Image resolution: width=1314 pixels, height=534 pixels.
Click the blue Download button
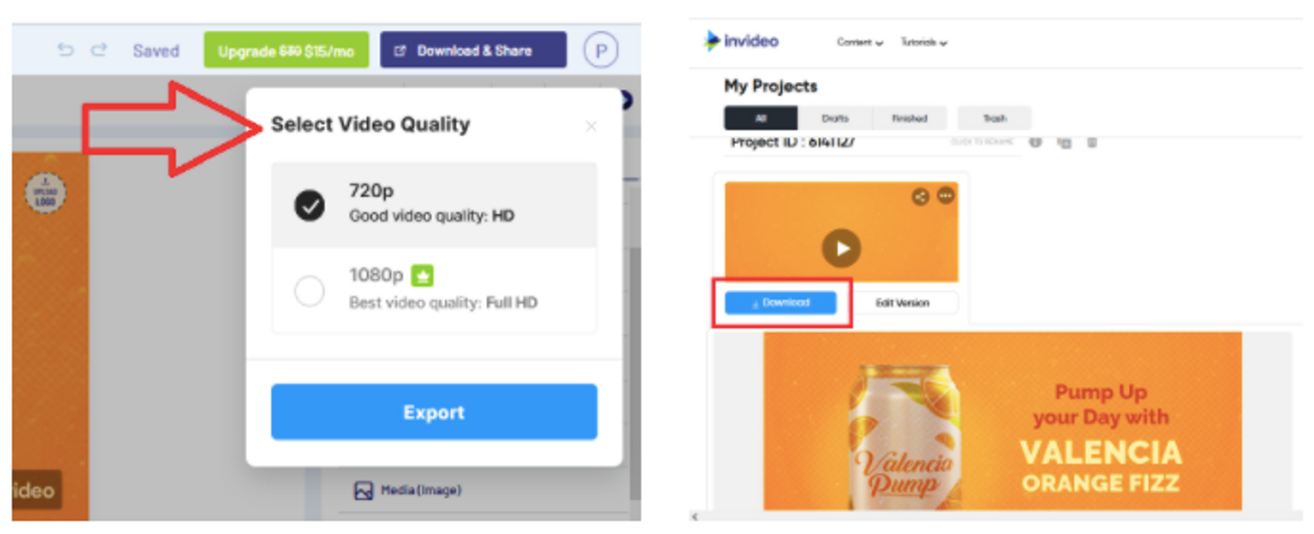pyautogui.click(x=781, y=302)
